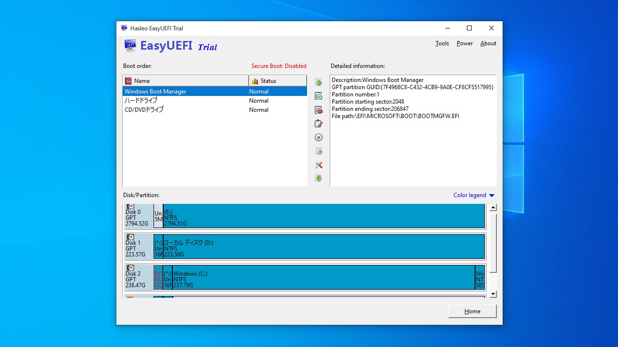Viewport: 618px width, 347px height.
Task: Select the (E:) NTFS 2794.51G partition
Action: point(323,216)
